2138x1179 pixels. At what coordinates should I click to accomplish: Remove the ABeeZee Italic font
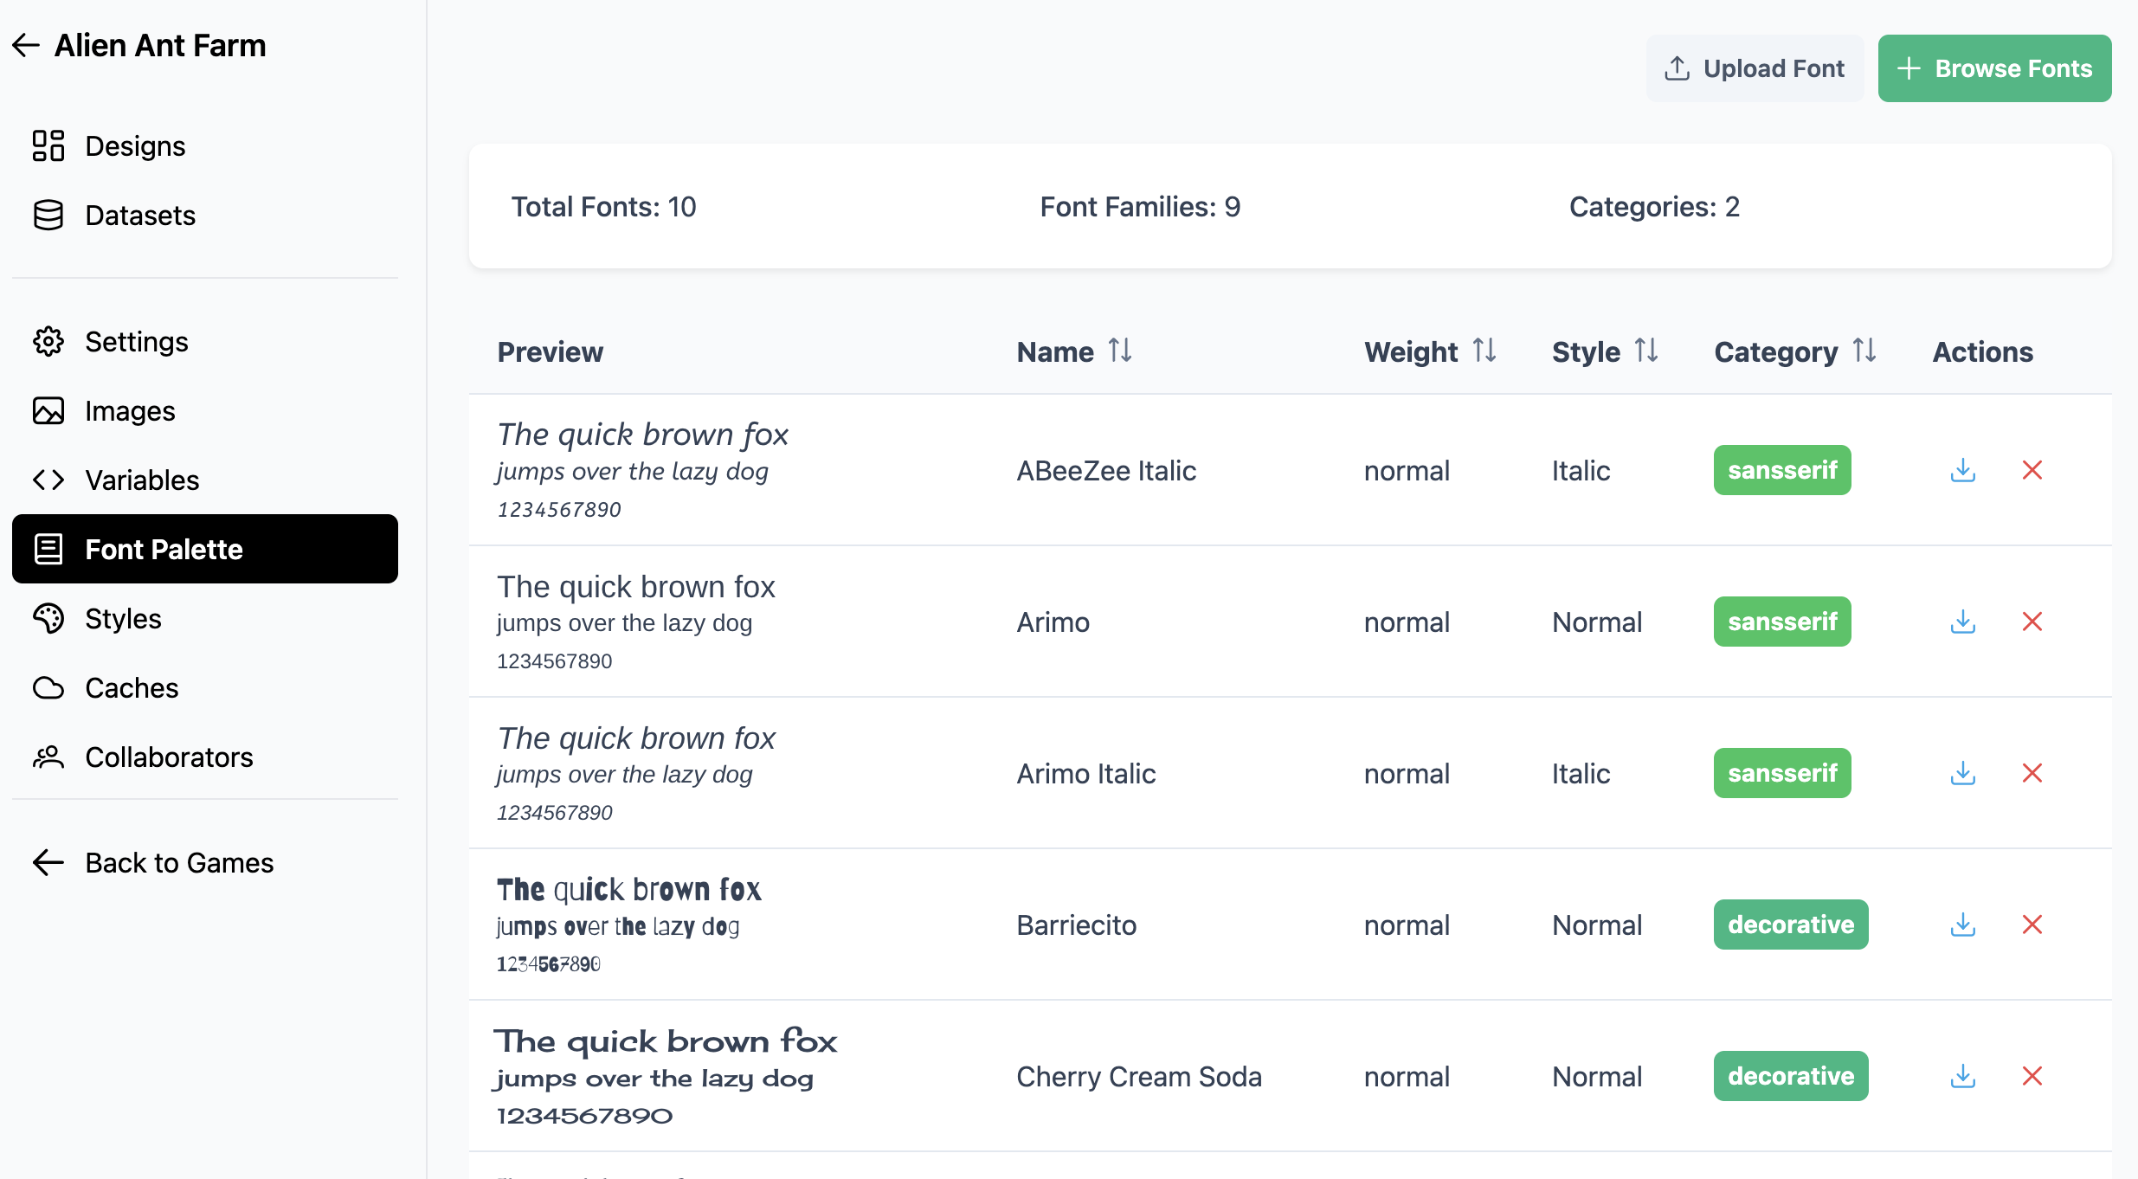point(2032,470)
